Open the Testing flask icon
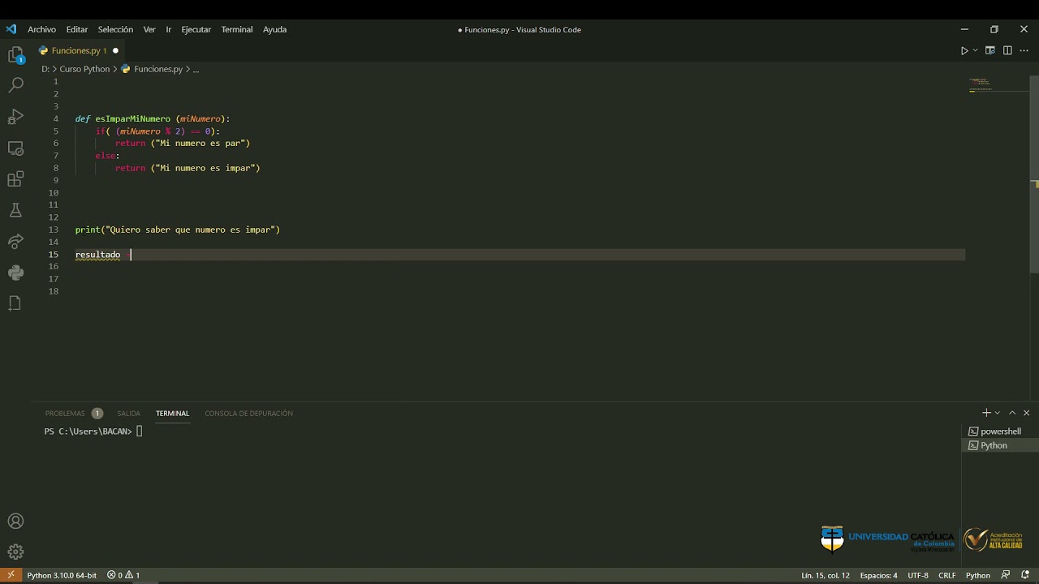This screenshot has height=584, width=1039. point(15,210)
